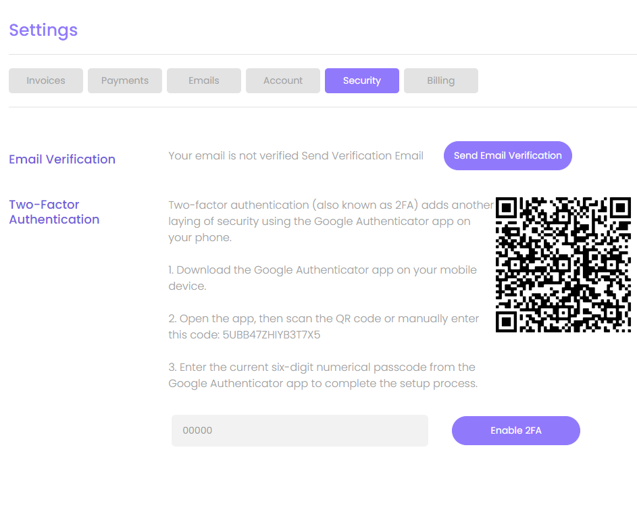The width and height of the screenshot is (637, 508).
Task: Click the top-left QR code finder square
Action: [507, 208]
